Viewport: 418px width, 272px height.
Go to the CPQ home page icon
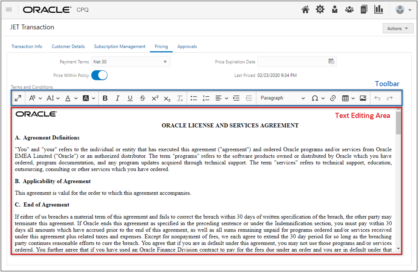[x=305, y=9]
